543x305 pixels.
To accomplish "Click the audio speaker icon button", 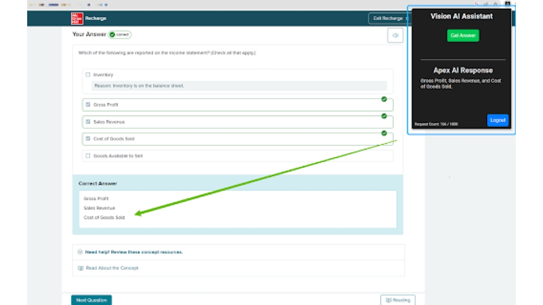I will 395,35.
